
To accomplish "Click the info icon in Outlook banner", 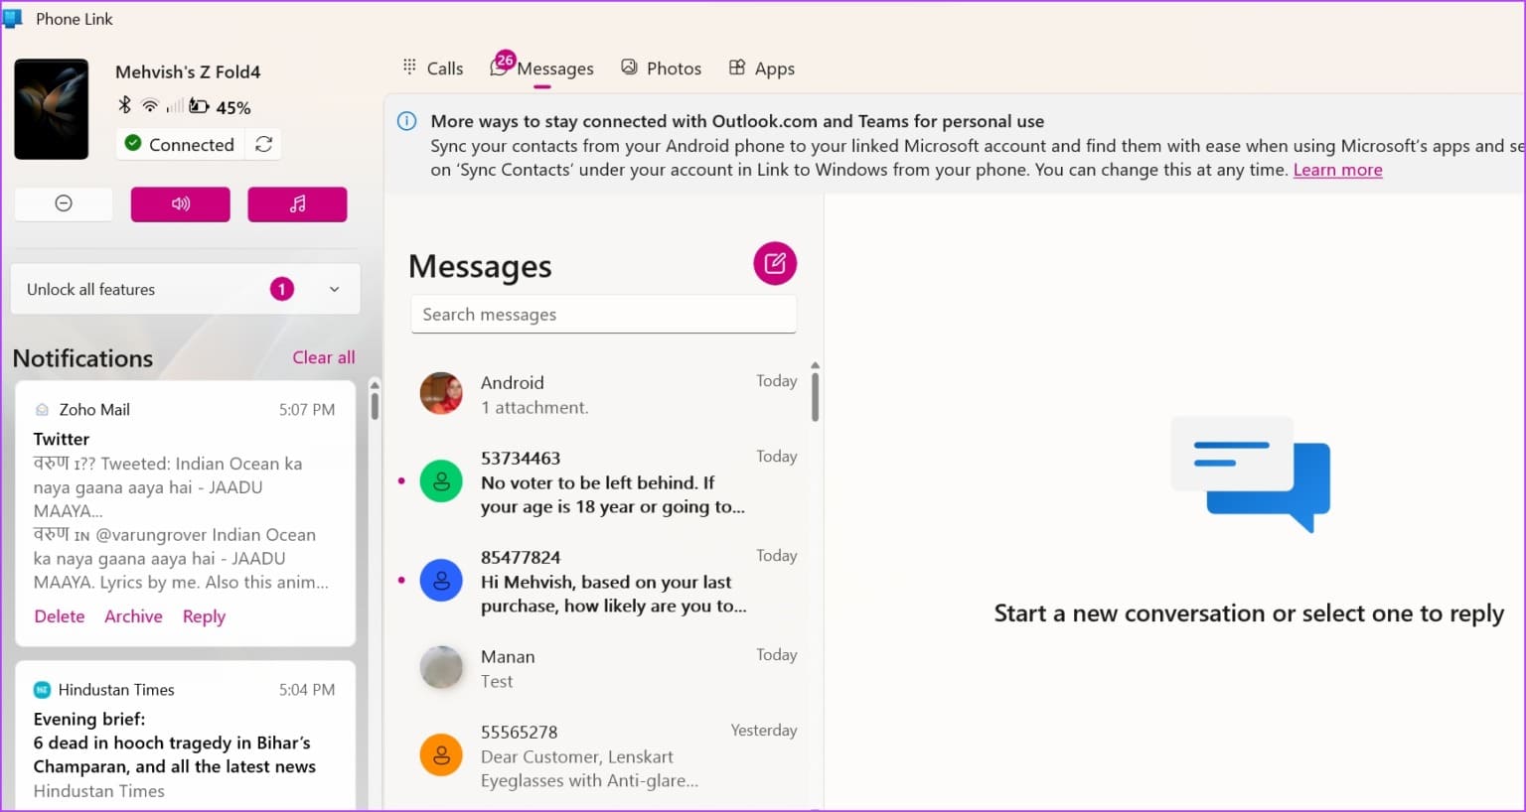I will point(406,121).
